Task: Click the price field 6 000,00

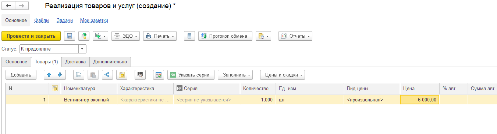Action: pyautogui.click(x=419, y=100)
